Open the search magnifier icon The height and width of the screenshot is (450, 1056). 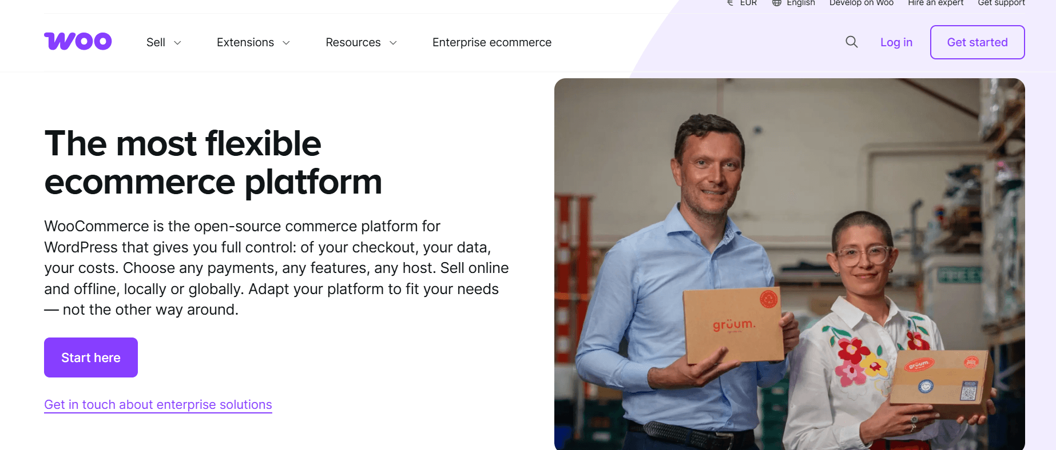point(851,42)
